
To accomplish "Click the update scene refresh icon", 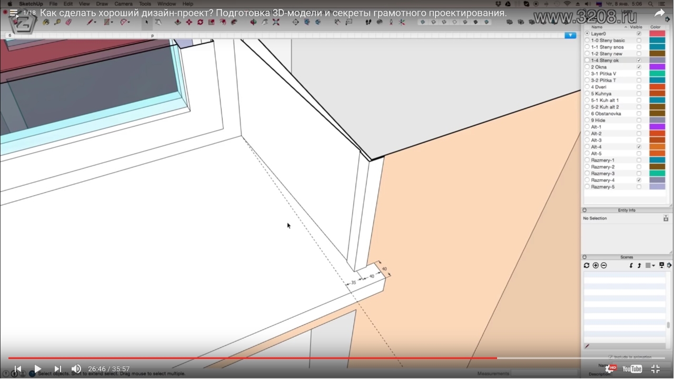I will (587, 265).
